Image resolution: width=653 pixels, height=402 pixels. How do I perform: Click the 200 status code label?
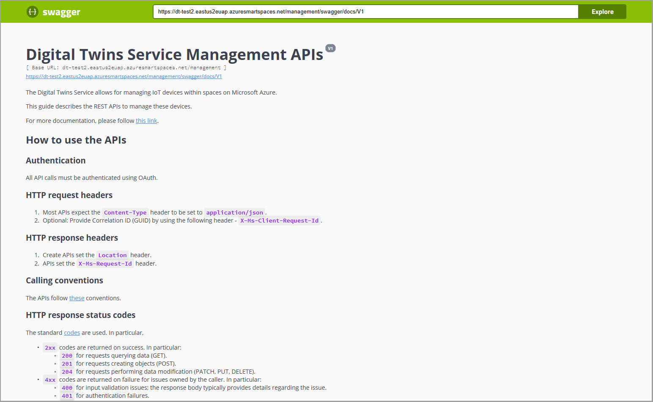[x=67, y=356]
